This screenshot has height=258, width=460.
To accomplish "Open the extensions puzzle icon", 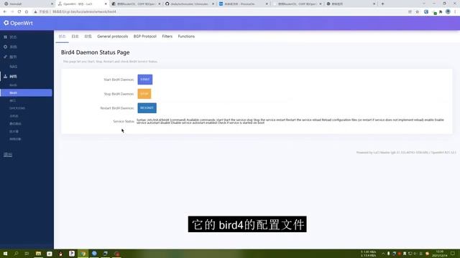I will pyautogui.click(x=441, y=11).
